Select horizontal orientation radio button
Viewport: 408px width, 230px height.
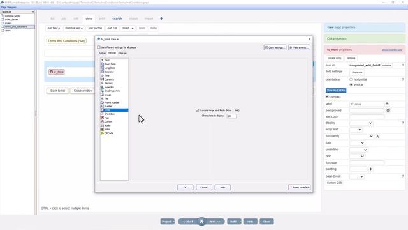pyautogui.click(x=351, y=79)
